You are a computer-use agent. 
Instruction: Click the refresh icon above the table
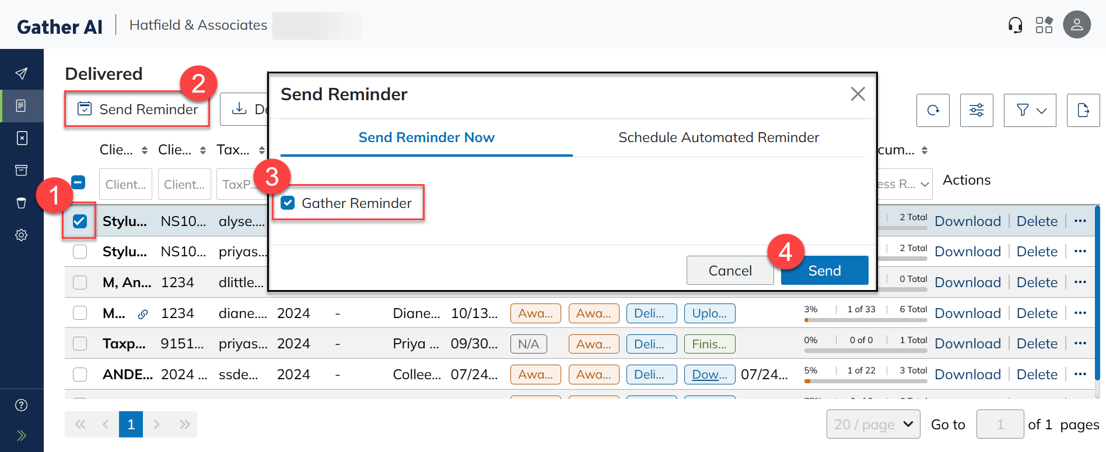932,110
